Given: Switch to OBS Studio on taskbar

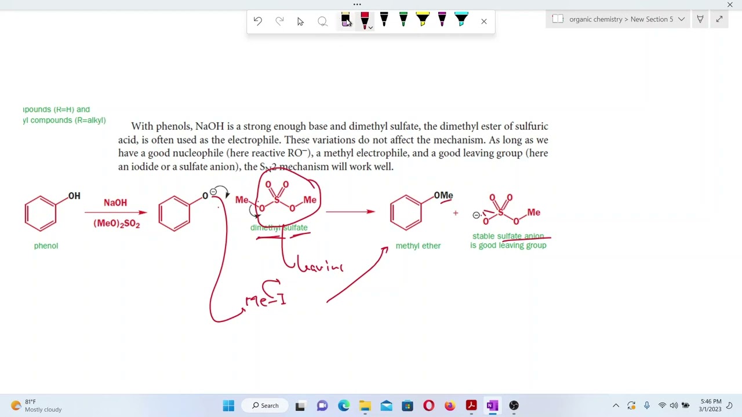Looking at the screenshot, I should pyautogui.click(x=514, y=405).
